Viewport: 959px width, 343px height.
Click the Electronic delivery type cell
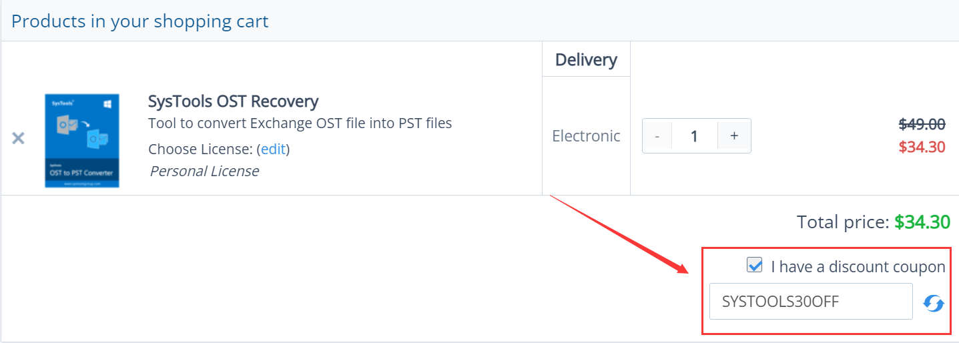tap(586, 136)
